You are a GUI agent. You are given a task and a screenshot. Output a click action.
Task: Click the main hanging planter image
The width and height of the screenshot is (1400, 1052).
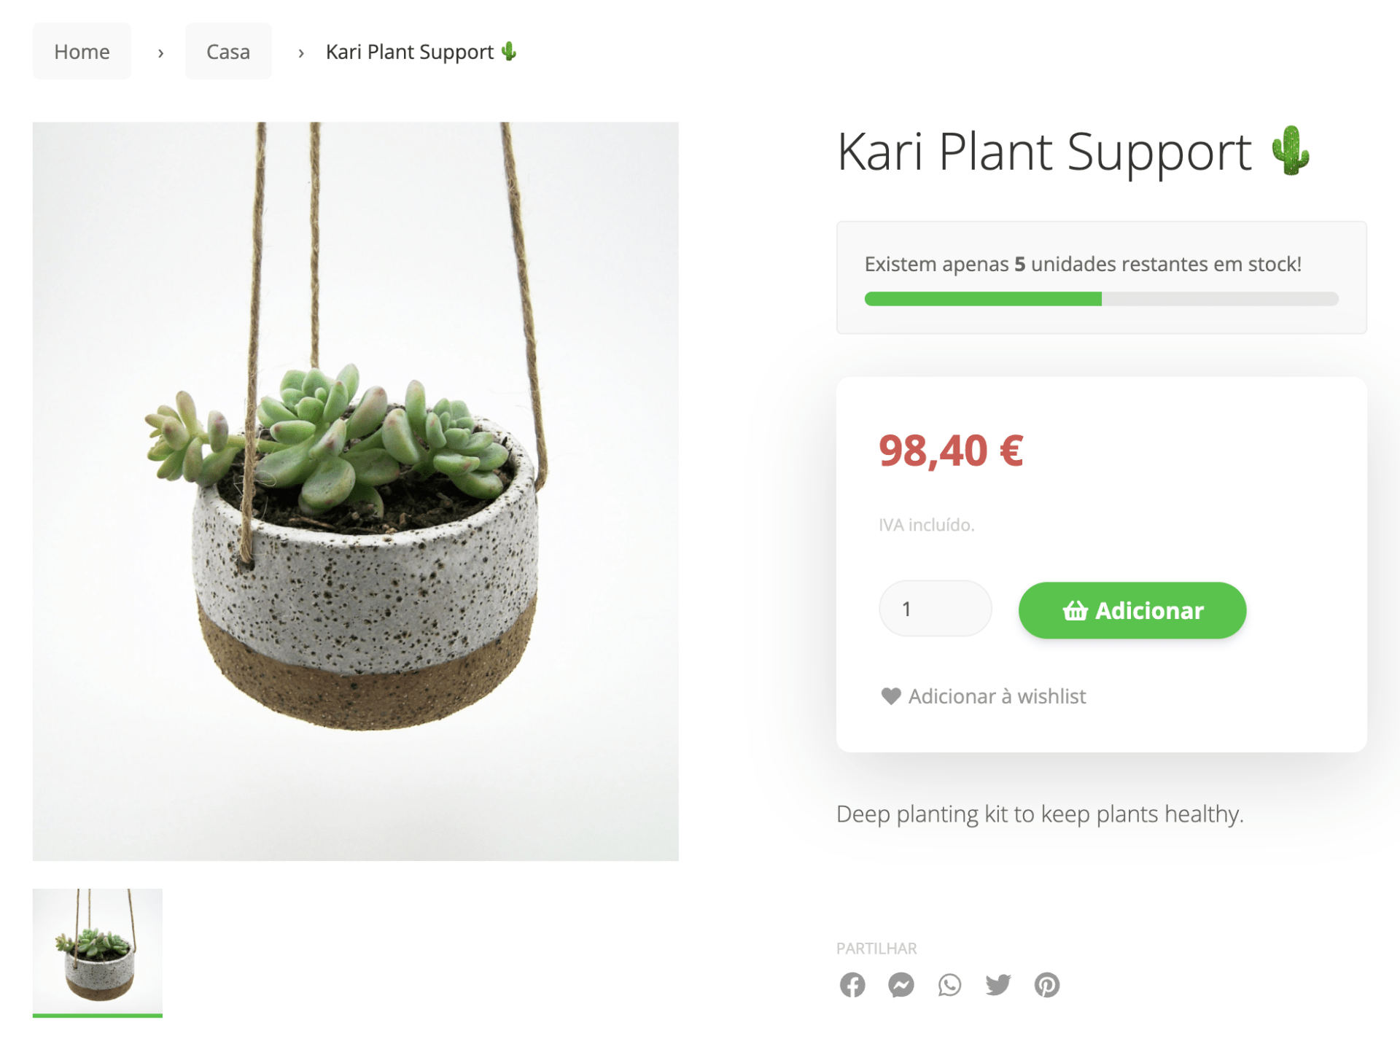pos(355,491)
